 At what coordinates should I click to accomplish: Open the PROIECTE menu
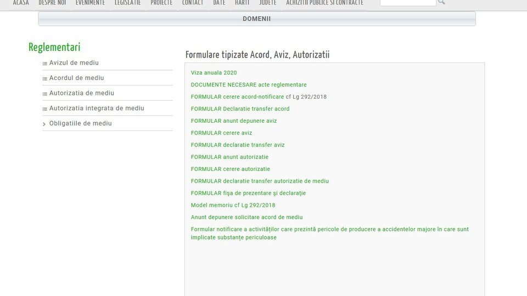161,3
